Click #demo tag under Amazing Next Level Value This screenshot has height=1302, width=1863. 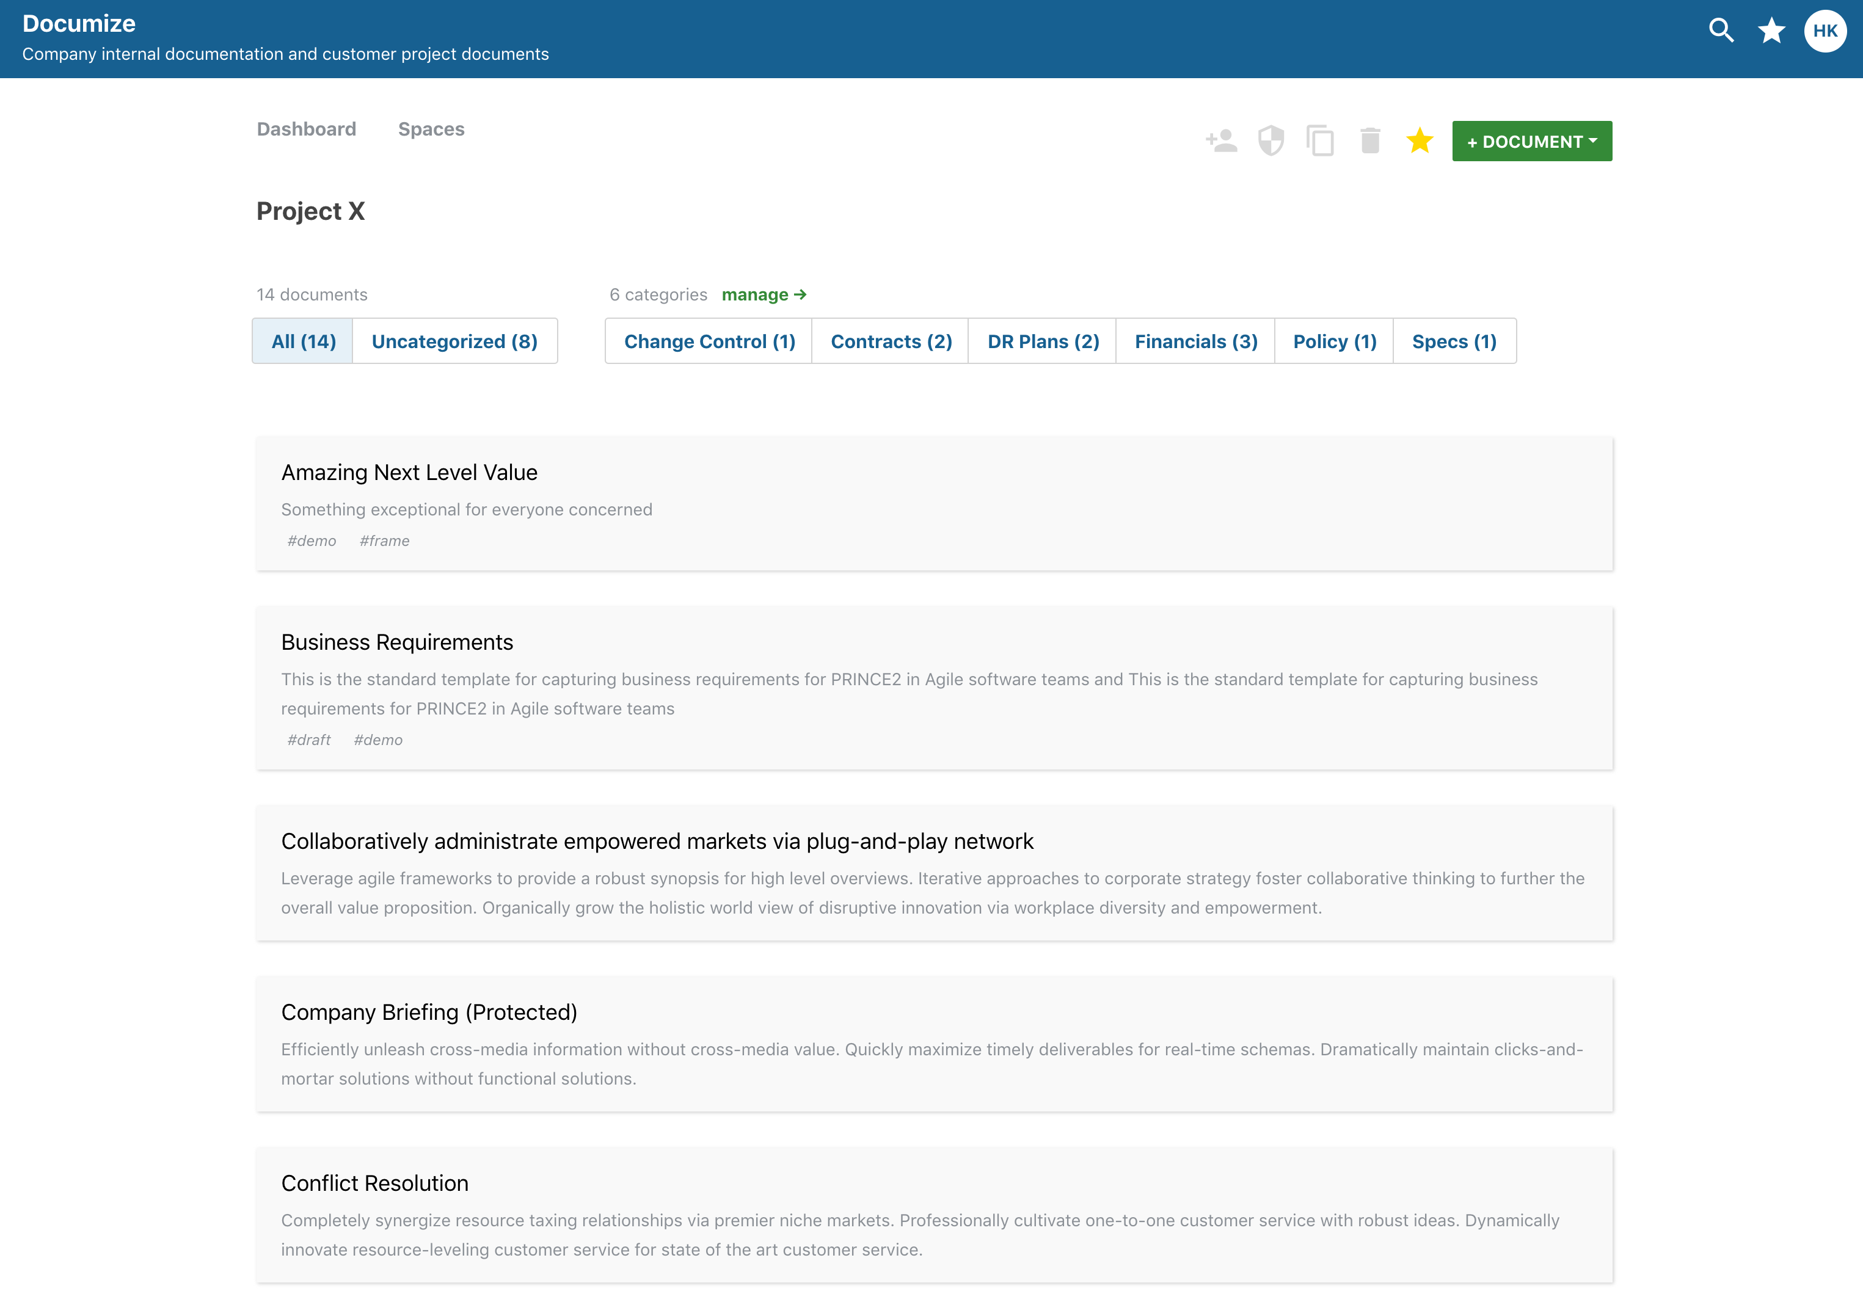[x=312, y=540]
